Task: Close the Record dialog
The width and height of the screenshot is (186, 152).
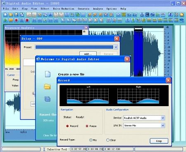Action: (168, 80)
